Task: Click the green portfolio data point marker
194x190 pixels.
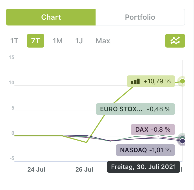Action: (x=182, y=81)
